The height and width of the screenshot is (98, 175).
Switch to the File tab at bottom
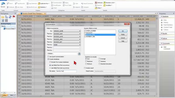tap(4, 95)
